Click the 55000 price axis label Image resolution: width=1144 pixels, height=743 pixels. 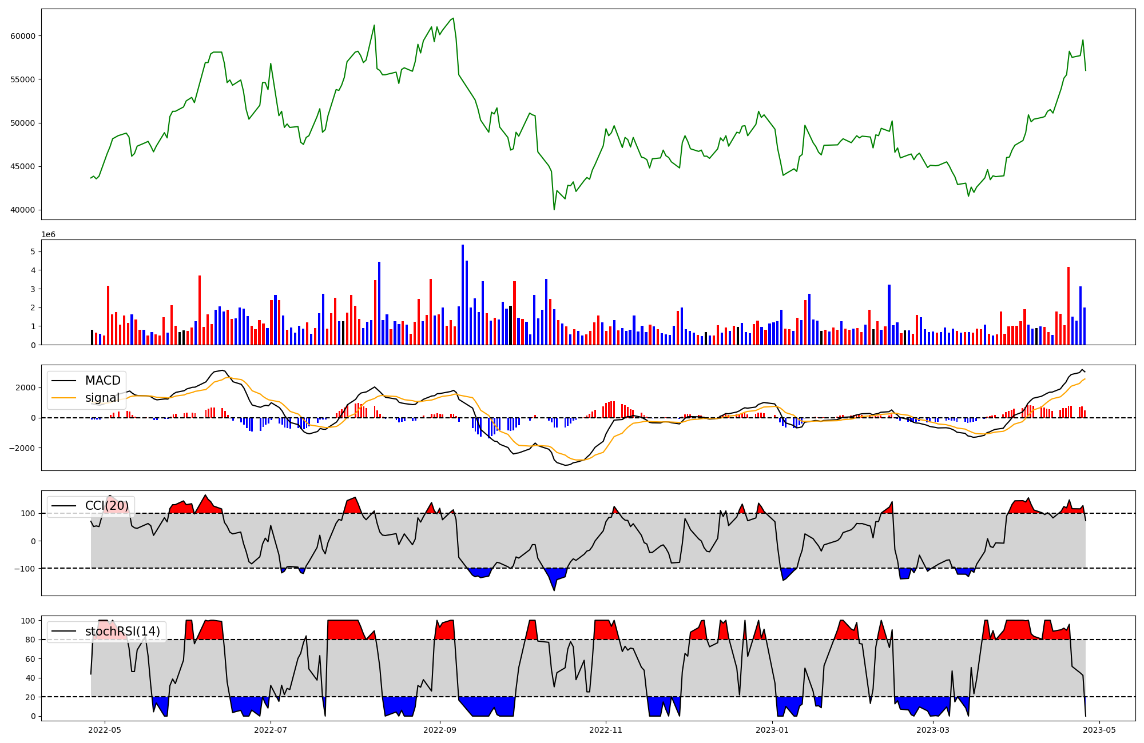click(23, 79)
